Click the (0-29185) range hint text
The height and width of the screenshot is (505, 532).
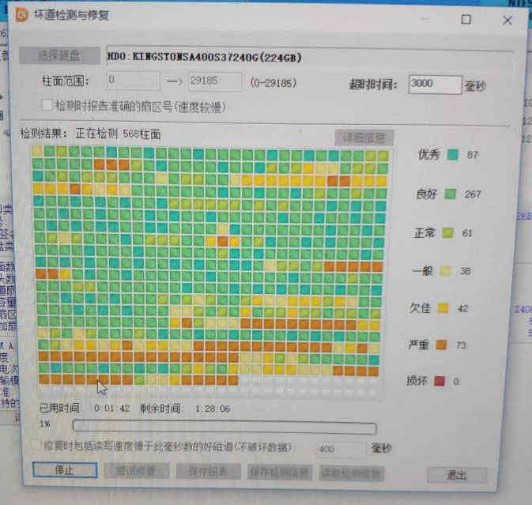pos(274,82)
